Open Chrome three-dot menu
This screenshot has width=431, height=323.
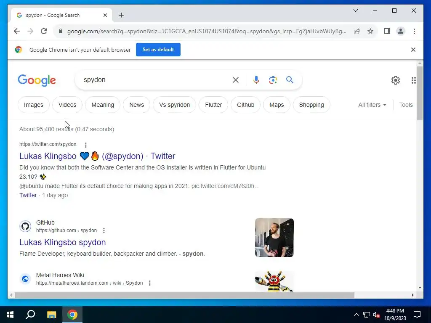(x=414, y=31)
